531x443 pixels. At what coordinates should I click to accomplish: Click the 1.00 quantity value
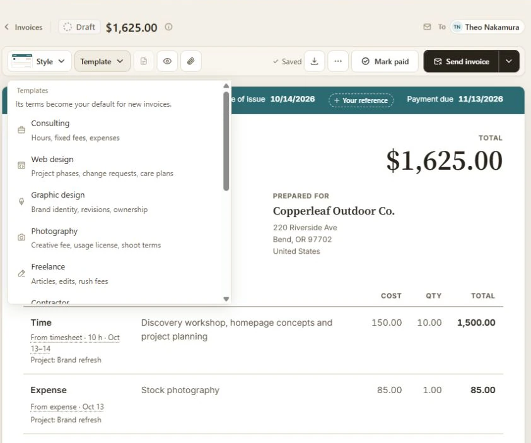[432, 390]
